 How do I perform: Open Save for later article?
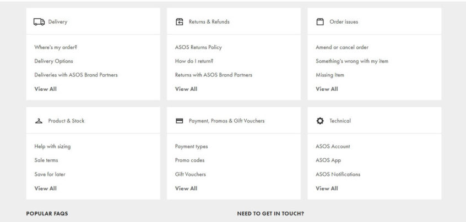[50, 174]
